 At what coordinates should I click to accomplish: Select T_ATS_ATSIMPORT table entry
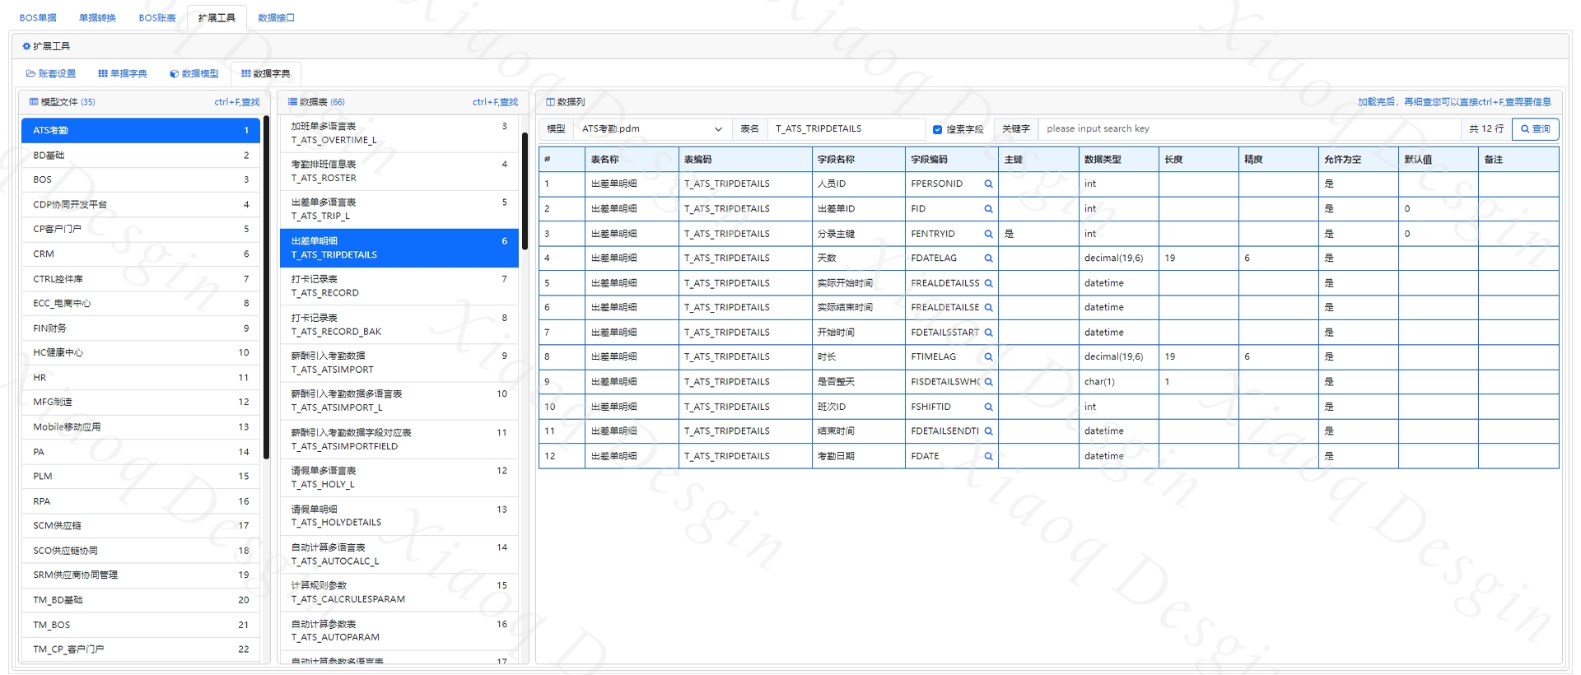399,362
